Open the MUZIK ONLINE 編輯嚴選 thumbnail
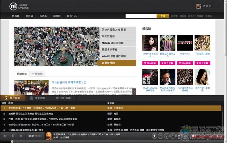227x143 pixels. 150,77
